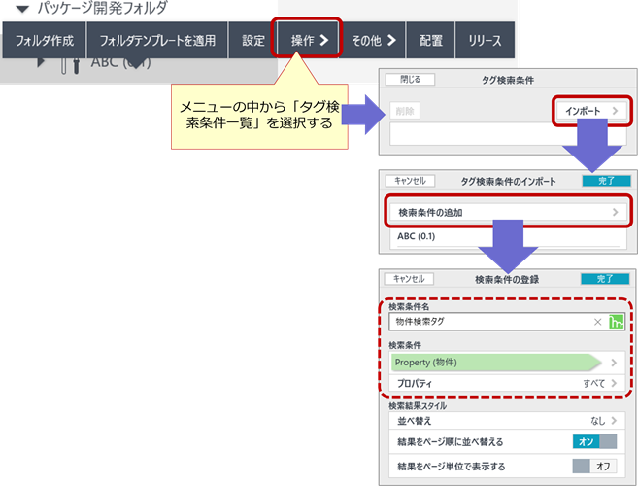Open the インポート option

coord(591,111)
